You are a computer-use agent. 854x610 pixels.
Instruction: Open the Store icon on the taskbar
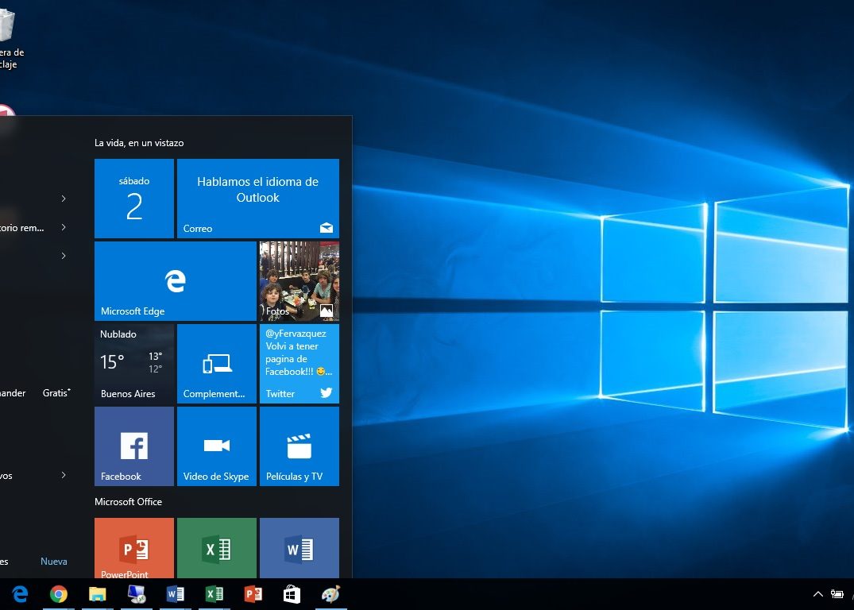292,594
